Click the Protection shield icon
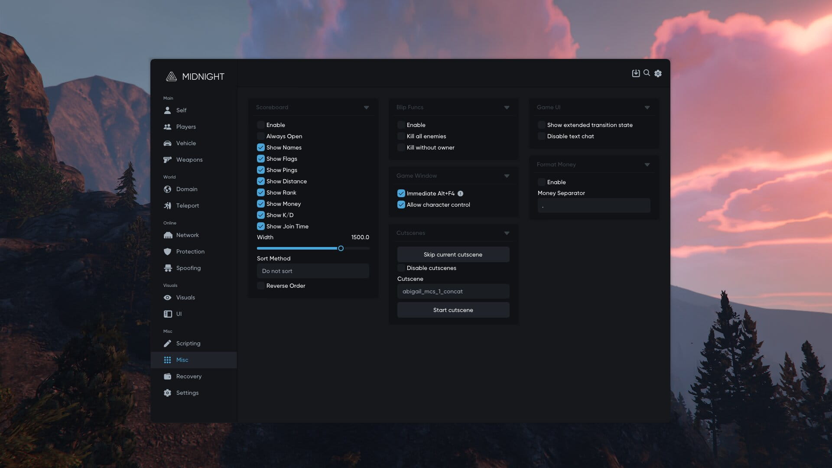The image size is (832, 468). pyautogui.click(x=167, y=252)
